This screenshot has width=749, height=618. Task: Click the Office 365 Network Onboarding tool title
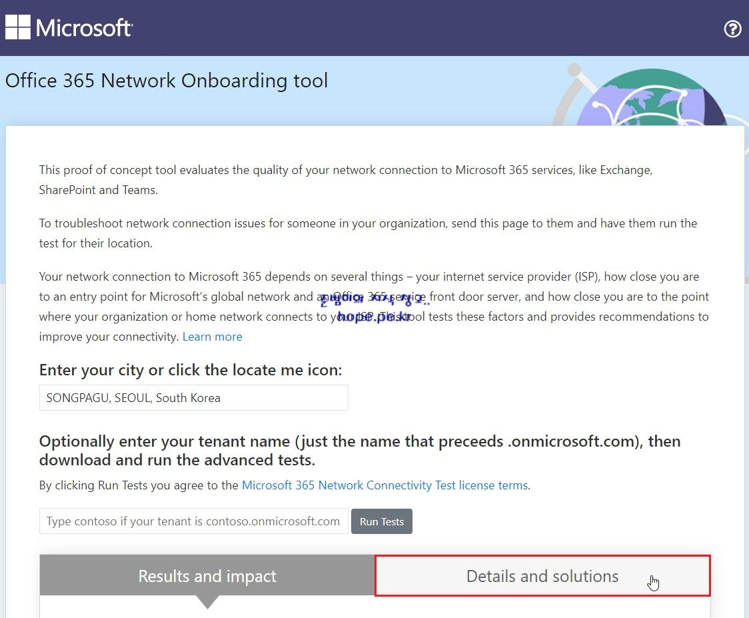point(166,80)
